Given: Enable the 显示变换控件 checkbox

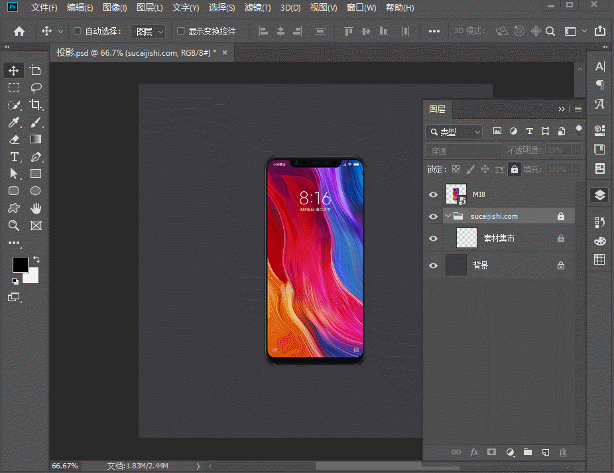Looking at the screenshot, I should (180, 31).
